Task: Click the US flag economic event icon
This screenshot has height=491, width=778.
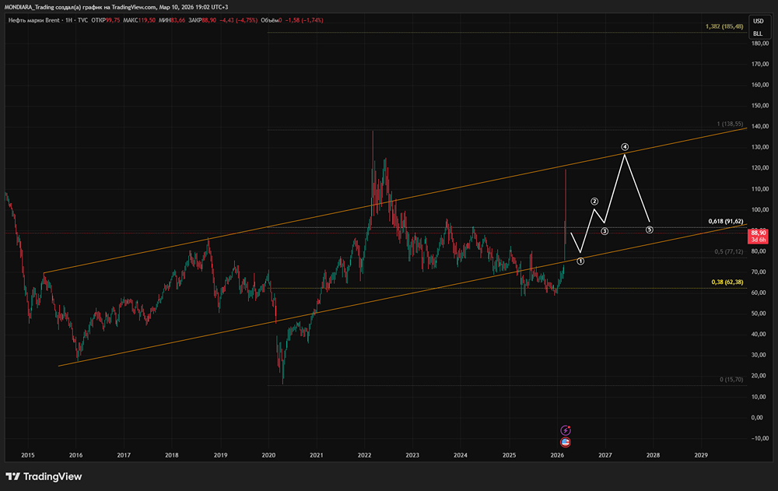Action: (566, 442)
